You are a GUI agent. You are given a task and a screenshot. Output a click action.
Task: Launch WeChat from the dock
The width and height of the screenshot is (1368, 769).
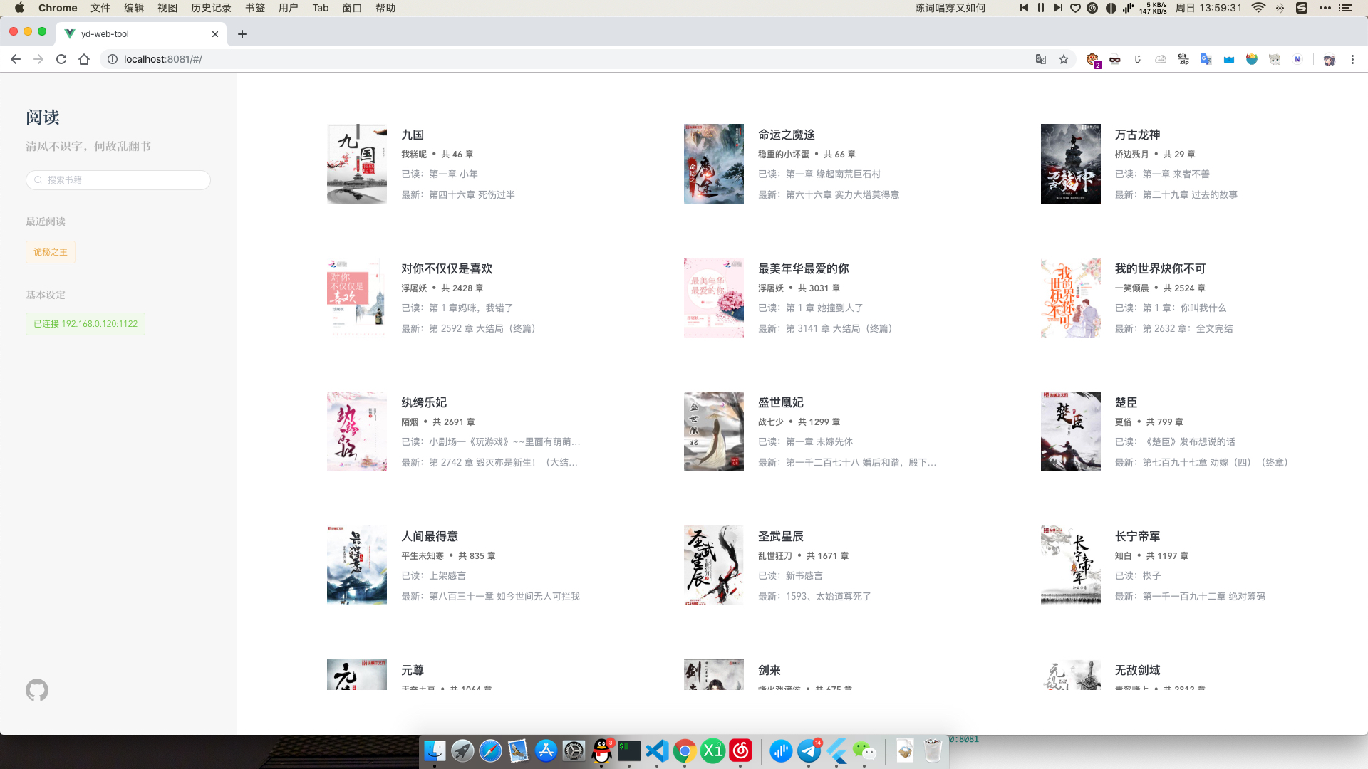[864, 750]
